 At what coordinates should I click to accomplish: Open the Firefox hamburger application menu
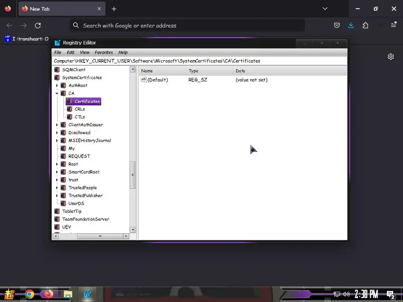click(x=394, y=25)
